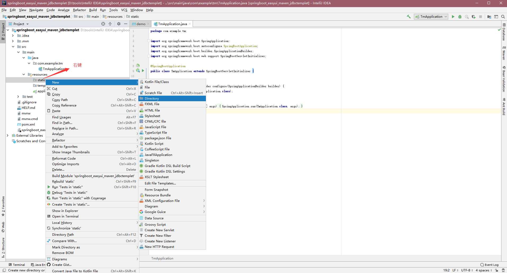The width and height of the screenshot is (507, 273).
Task: Click the Spring bean gutter icon at line 8
Action: [138, 66]
